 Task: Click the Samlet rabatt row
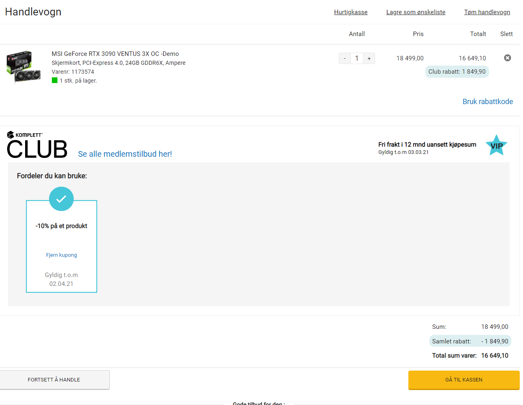tap(470, 341)
